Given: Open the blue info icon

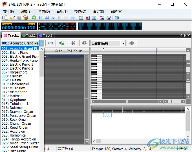Looking at the screenshot, I should [117, 18].
